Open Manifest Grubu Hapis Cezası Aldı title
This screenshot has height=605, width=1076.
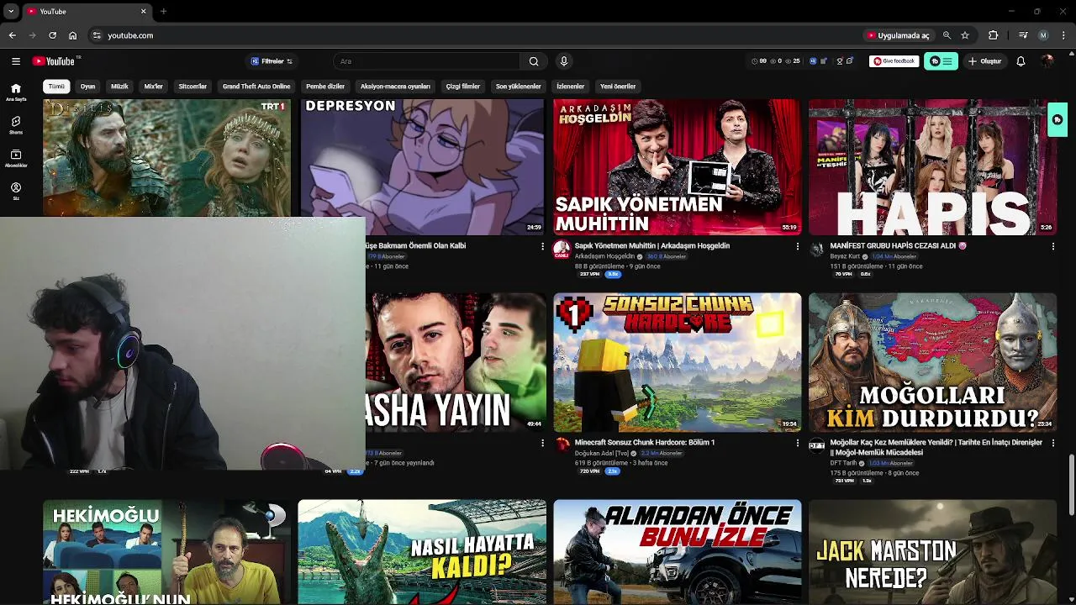point(899,246)
